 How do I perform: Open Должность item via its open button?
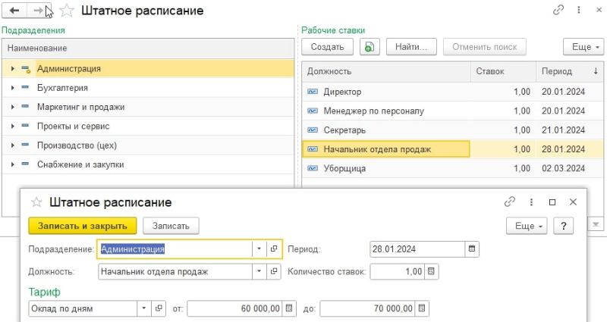coord(274,271)
